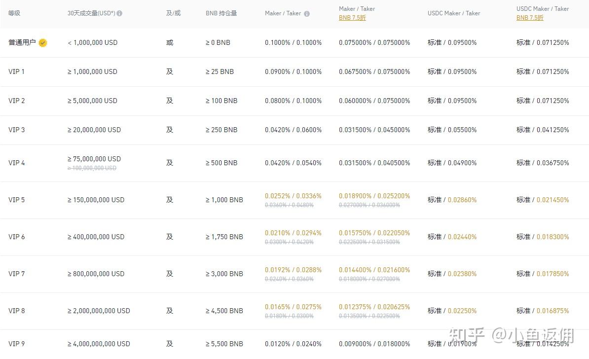Click the < 1,000,000 USD volume cell
The width and height of the screenshot is (589, 359).
[x=92, y=42]
